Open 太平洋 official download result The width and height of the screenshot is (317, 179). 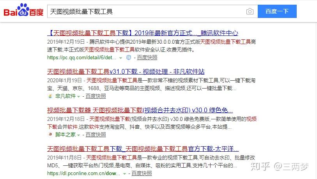143,149
